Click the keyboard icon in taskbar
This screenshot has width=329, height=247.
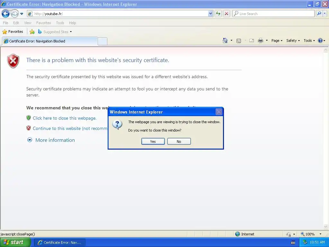click(293, 242)
